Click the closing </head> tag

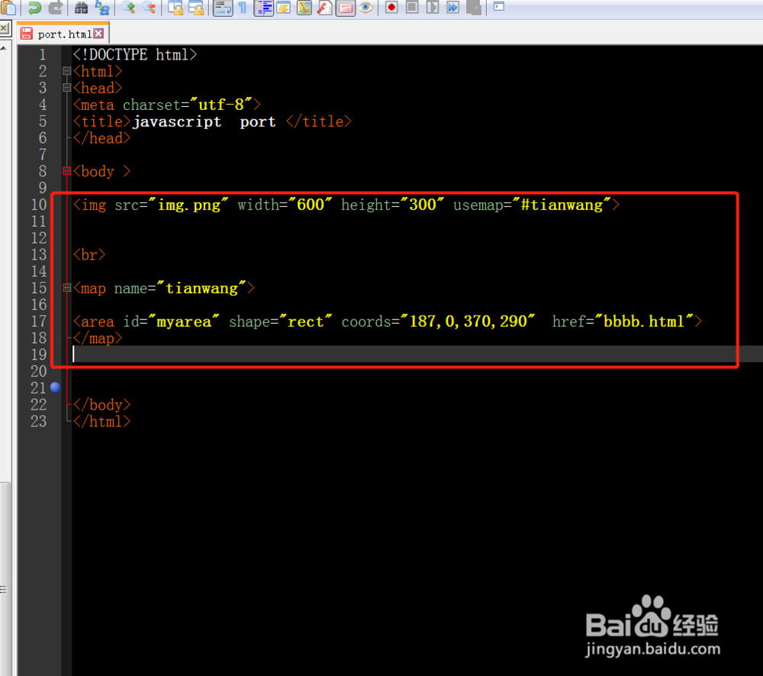pyautogui.click(x=101, y=138)
